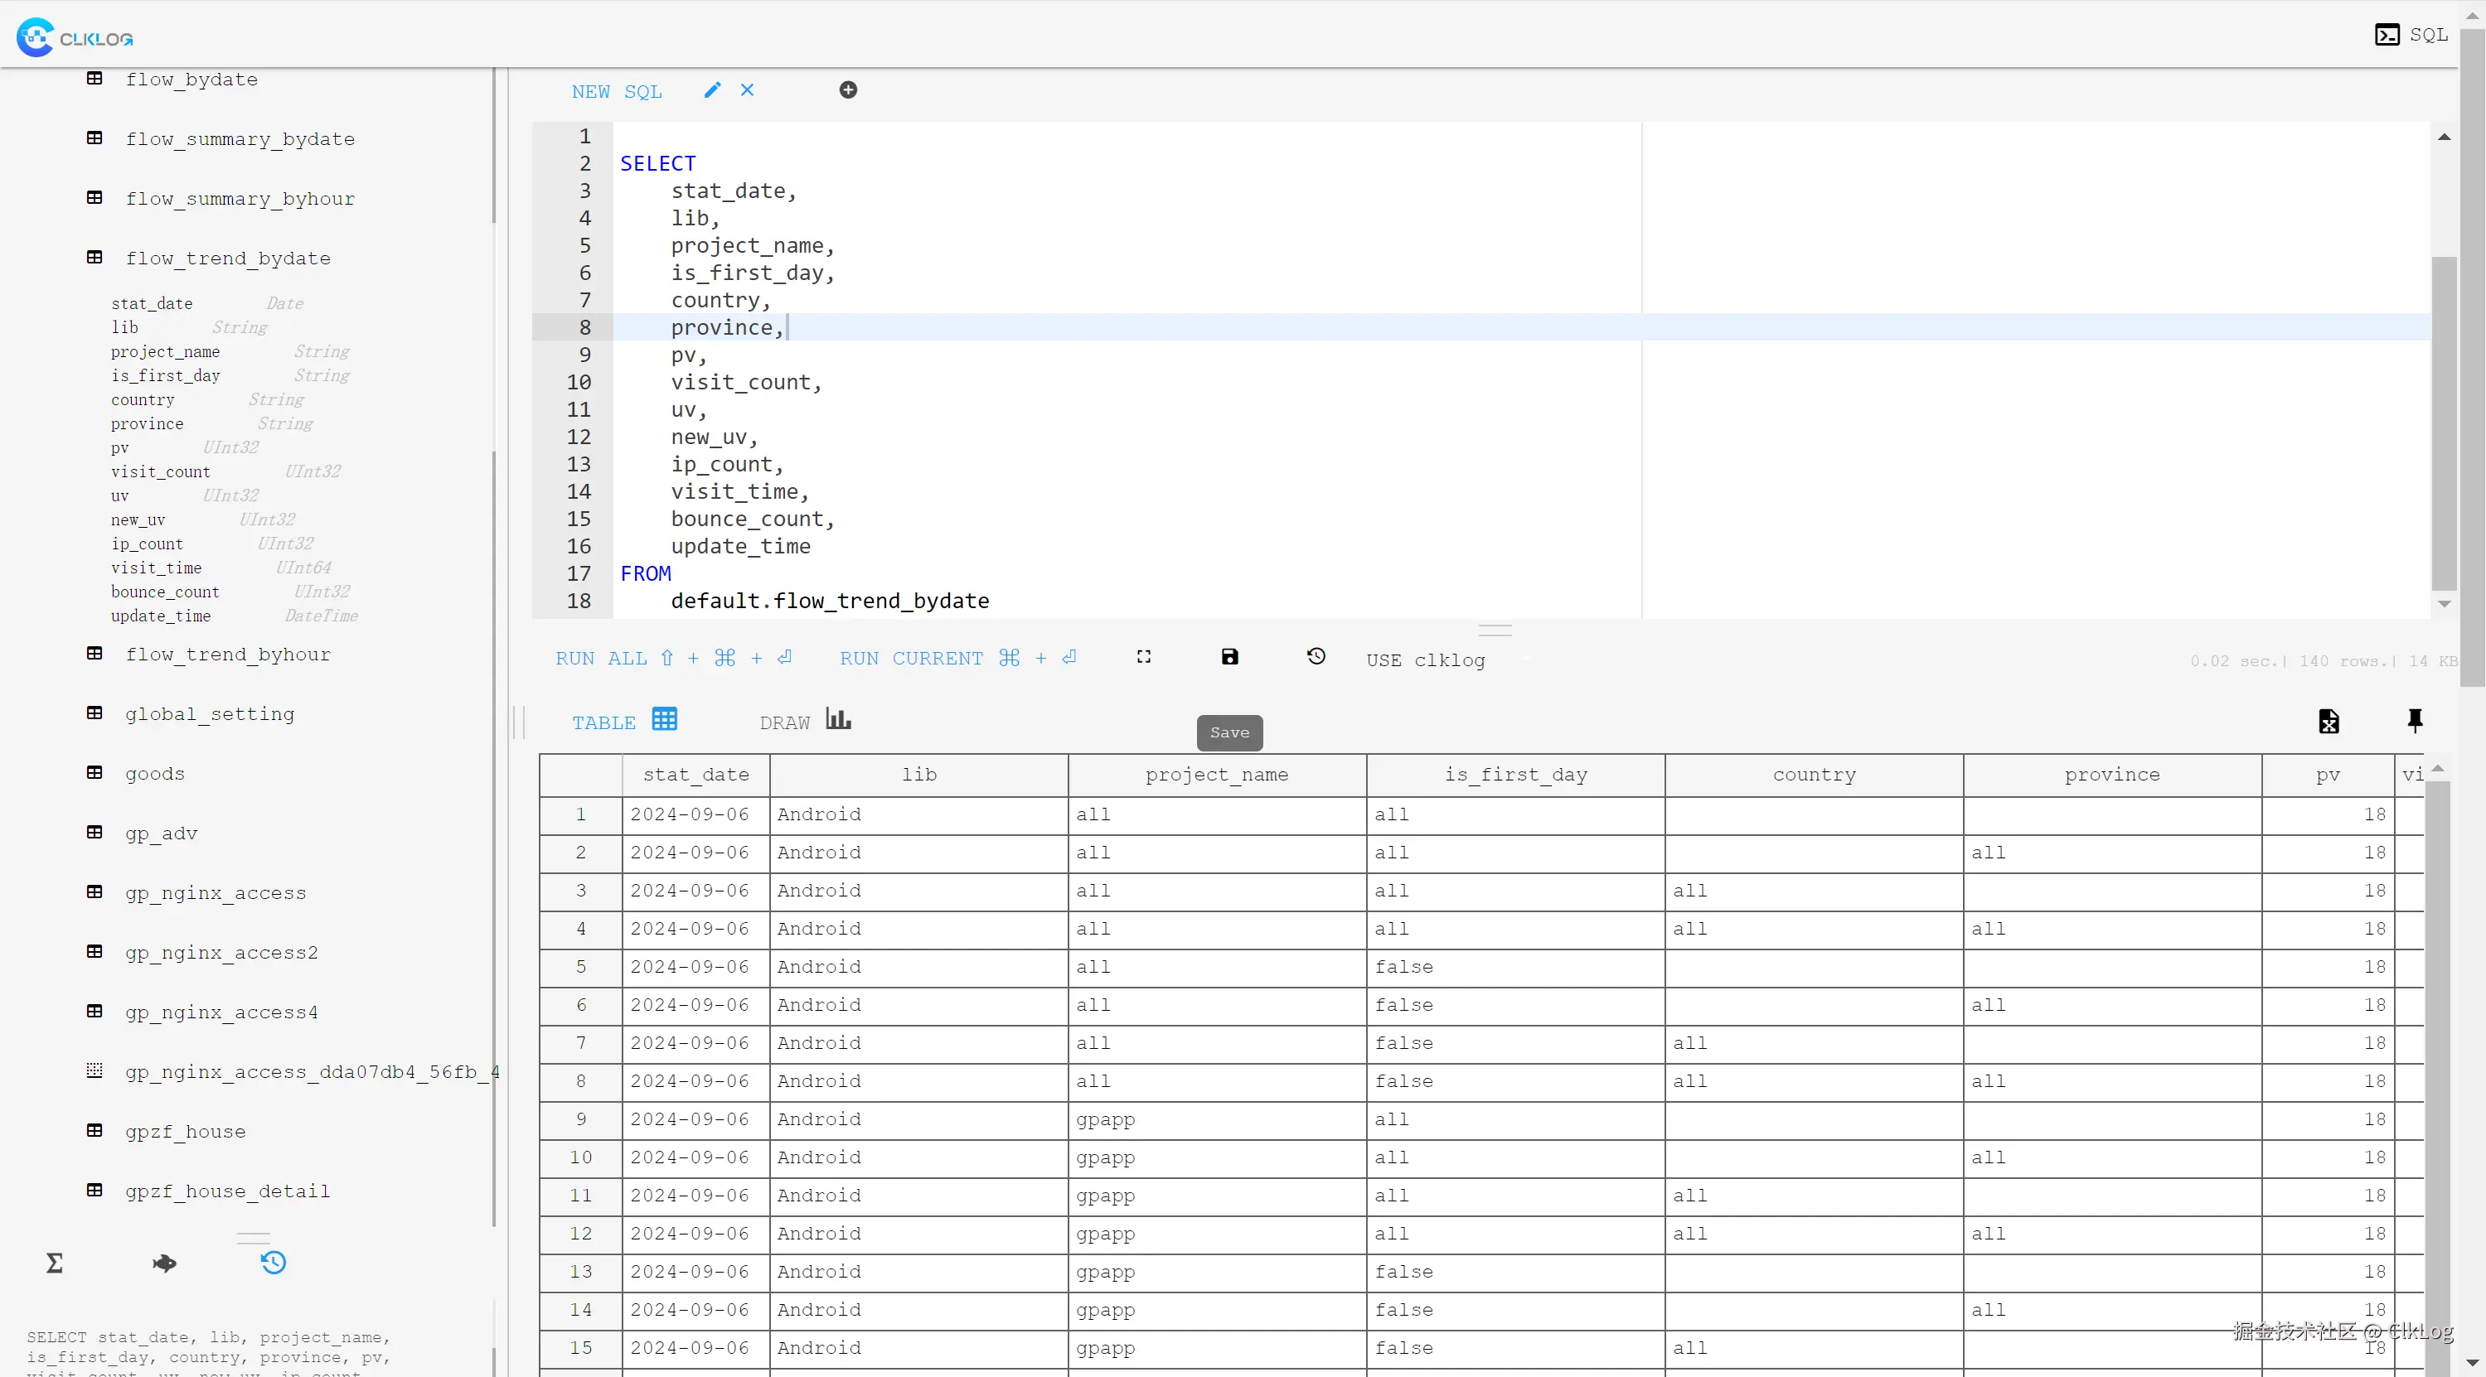Open sidebar history clock icon

point(273,1263)
